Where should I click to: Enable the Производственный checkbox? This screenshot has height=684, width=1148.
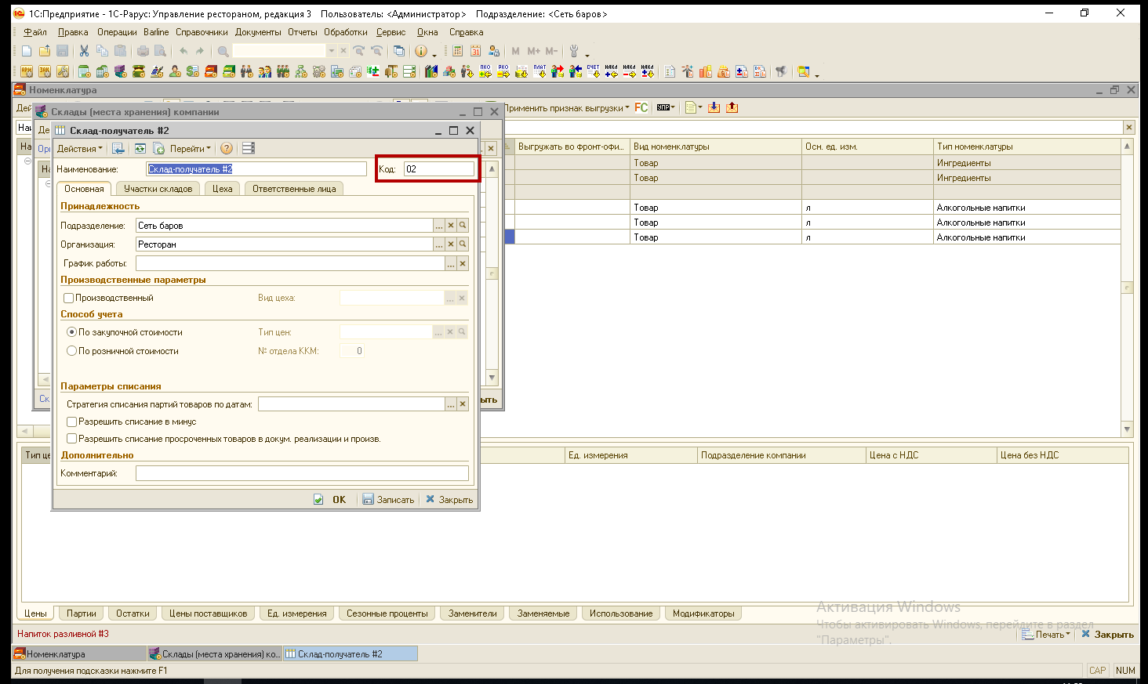tap(69, 298)
